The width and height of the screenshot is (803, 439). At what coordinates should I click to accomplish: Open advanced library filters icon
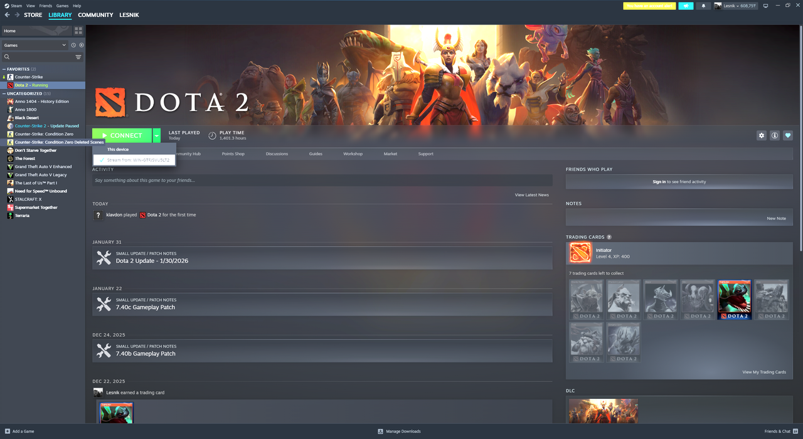tap(78, 57)
